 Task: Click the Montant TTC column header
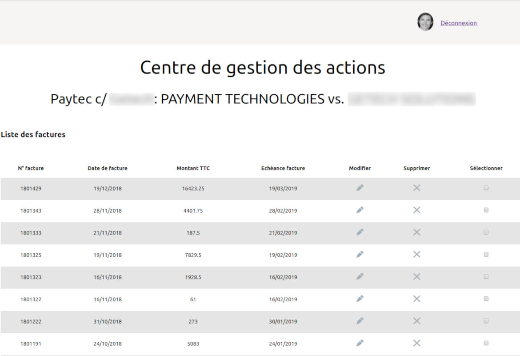(193, 168)
